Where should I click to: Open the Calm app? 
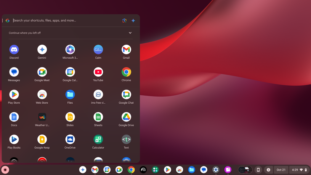pyautogui.click(x=98, y=49)
